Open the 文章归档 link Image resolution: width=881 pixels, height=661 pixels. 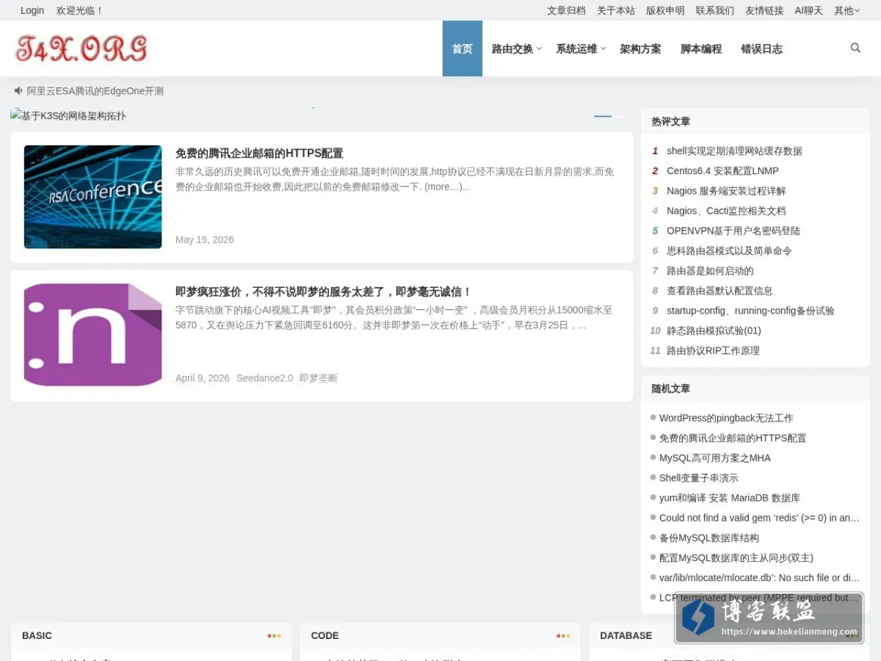point(566,10)
